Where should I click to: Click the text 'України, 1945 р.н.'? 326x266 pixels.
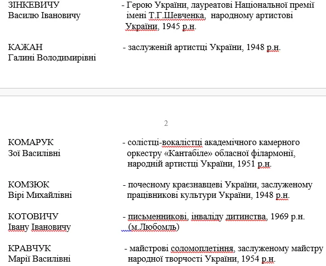160,26
